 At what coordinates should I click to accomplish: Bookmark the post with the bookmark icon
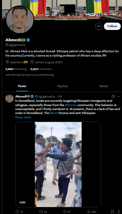coord(113,212)
